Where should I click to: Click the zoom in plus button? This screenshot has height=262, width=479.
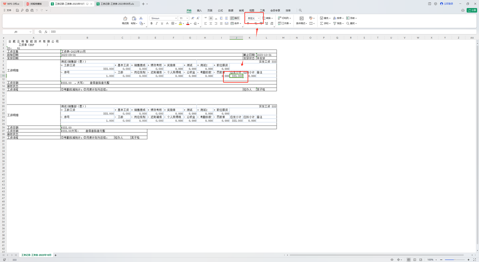pos(469,260)
